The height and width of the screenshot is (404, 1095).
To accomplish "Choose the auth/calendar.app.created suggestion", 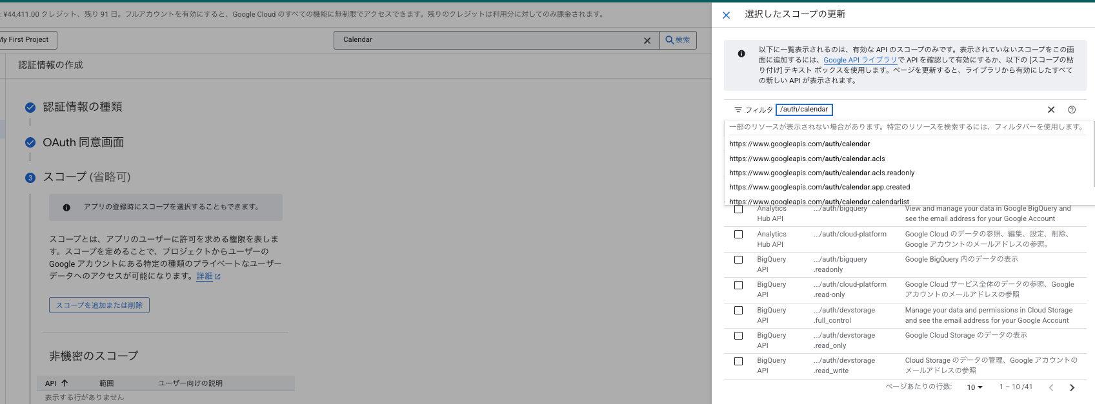I will click(x=819, y=187).
